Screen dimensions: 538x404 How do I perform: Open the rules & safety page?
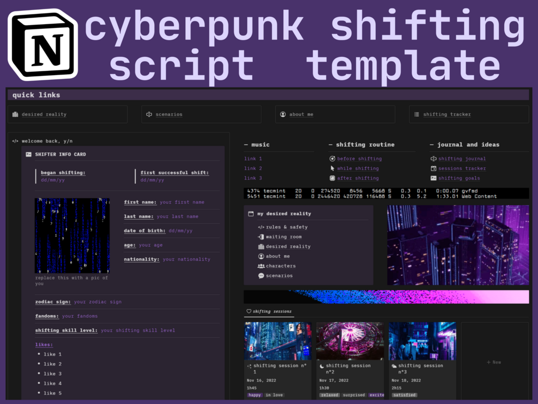pyautogui.click(x=286, y=227)
